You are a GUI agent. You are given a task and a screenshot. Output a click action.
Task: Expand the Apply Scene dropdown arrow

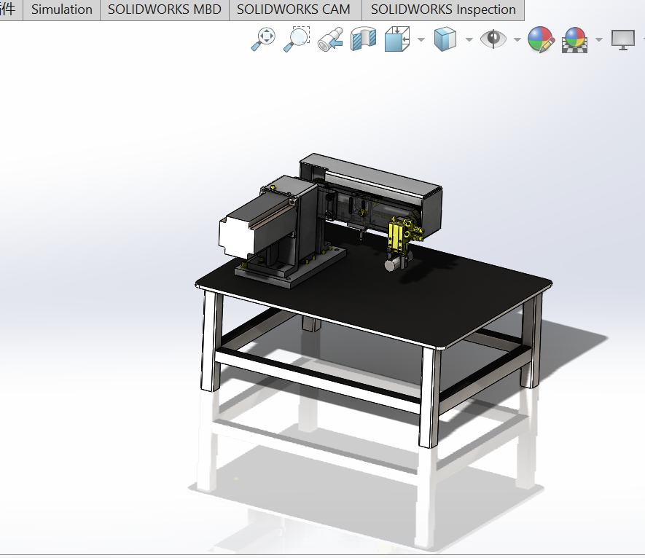[x=599, y=40]
